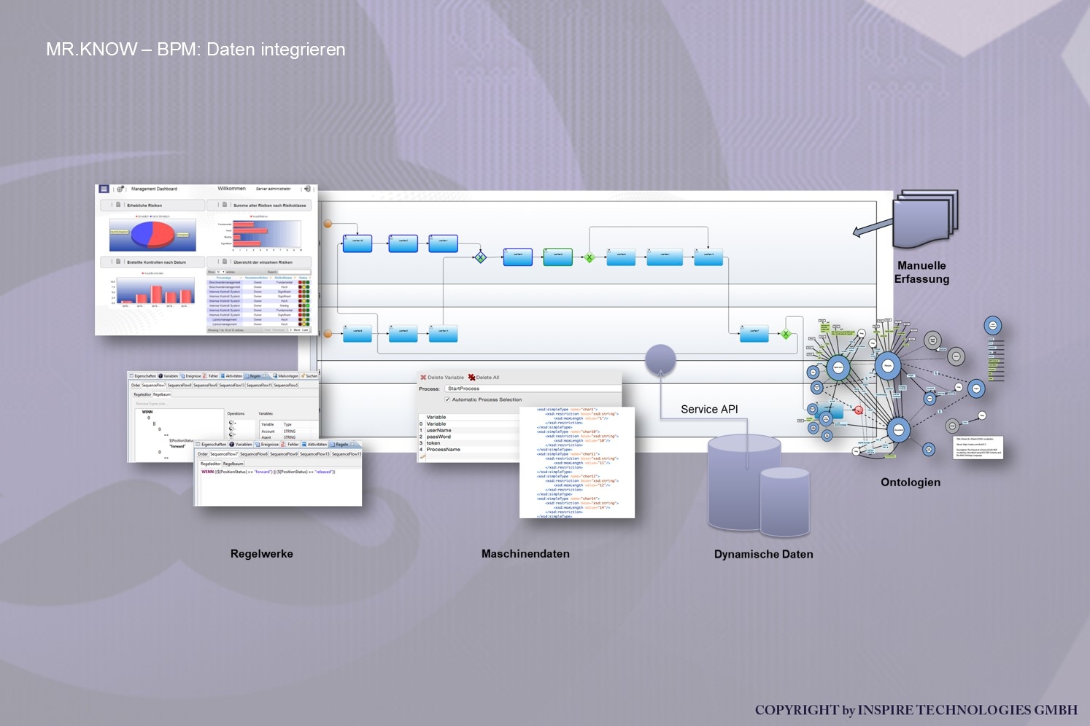Click the stacked documents icon above Manuelle Erfassung
This screenshot has height=726, width=1090.
925,219
